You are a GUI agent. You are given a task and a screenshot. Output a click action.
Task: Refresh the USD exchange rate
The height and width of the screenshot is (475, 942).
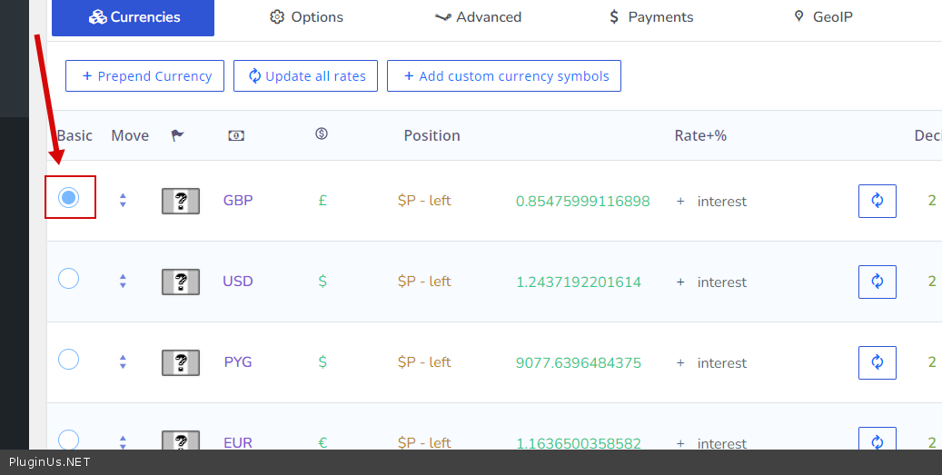click(x=877, y=282)
